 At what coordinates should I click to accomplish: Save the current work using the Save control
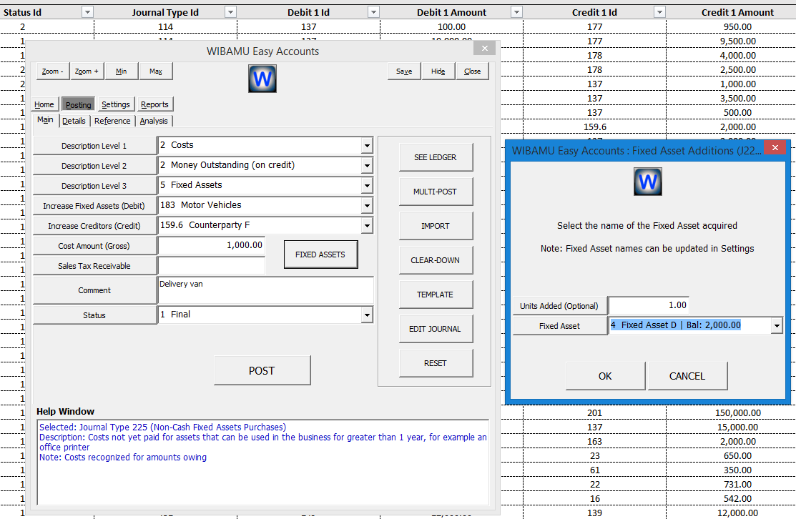tap(404, 71)
